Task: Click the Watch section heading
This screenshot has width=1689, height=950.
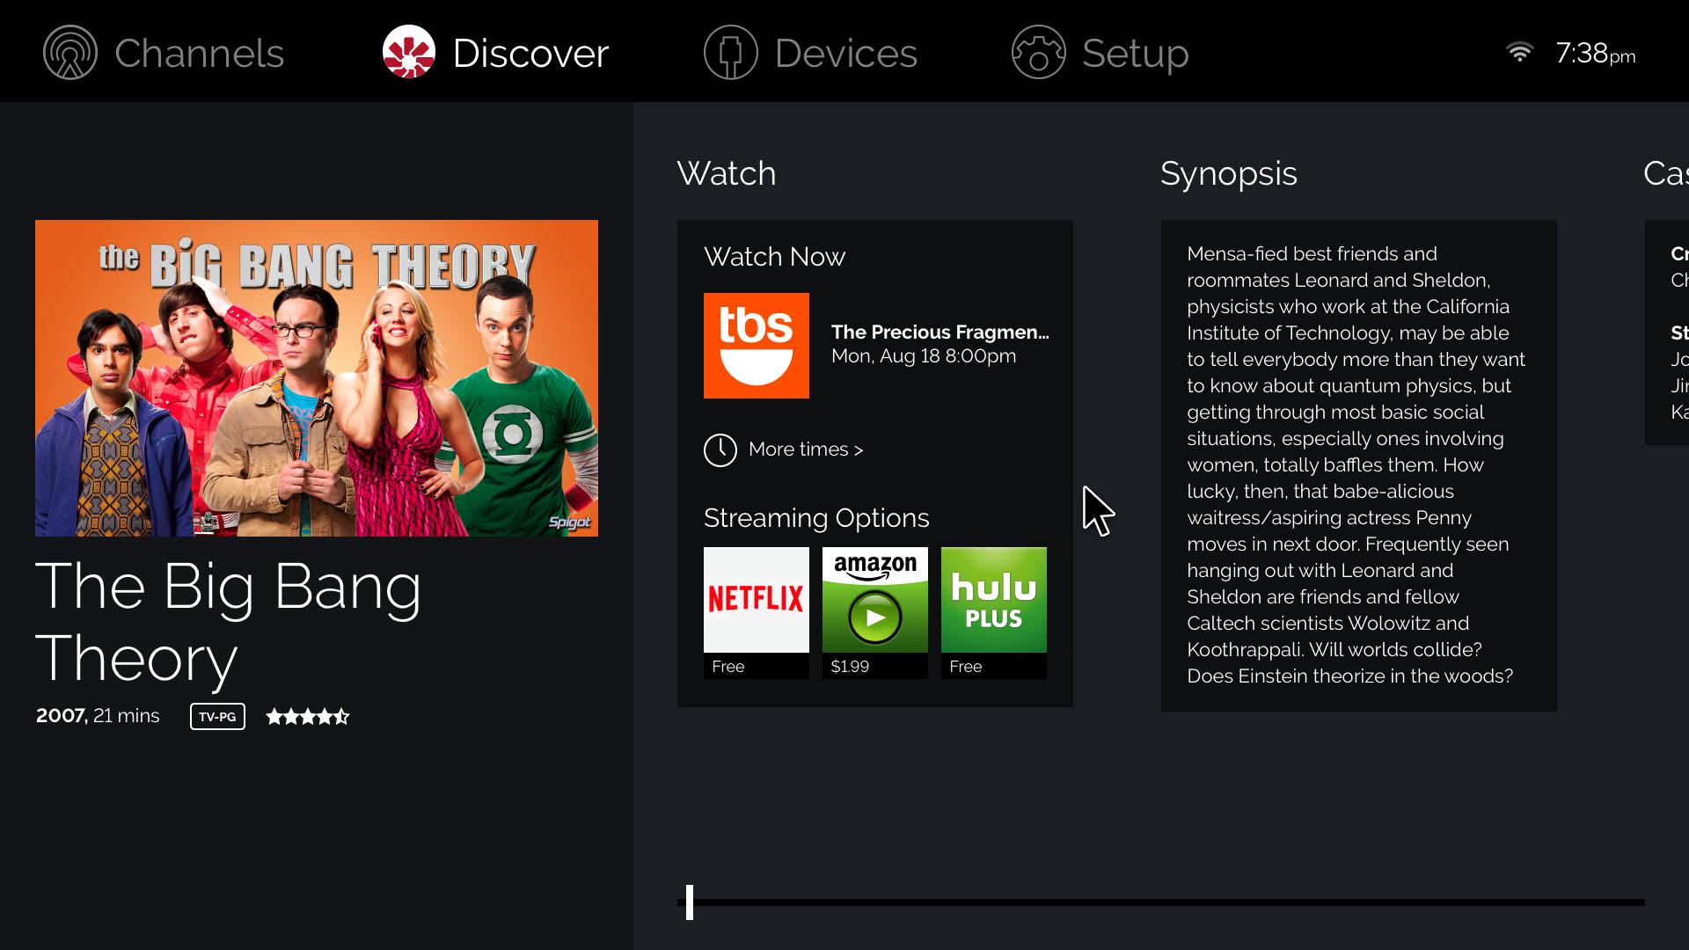Action: (727, 173)
